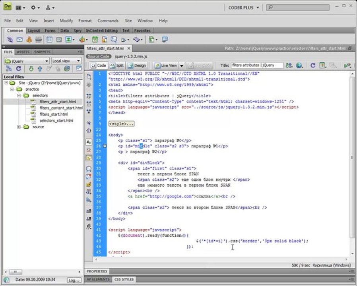Indent Code coding toolbar icon

(89, 211)
